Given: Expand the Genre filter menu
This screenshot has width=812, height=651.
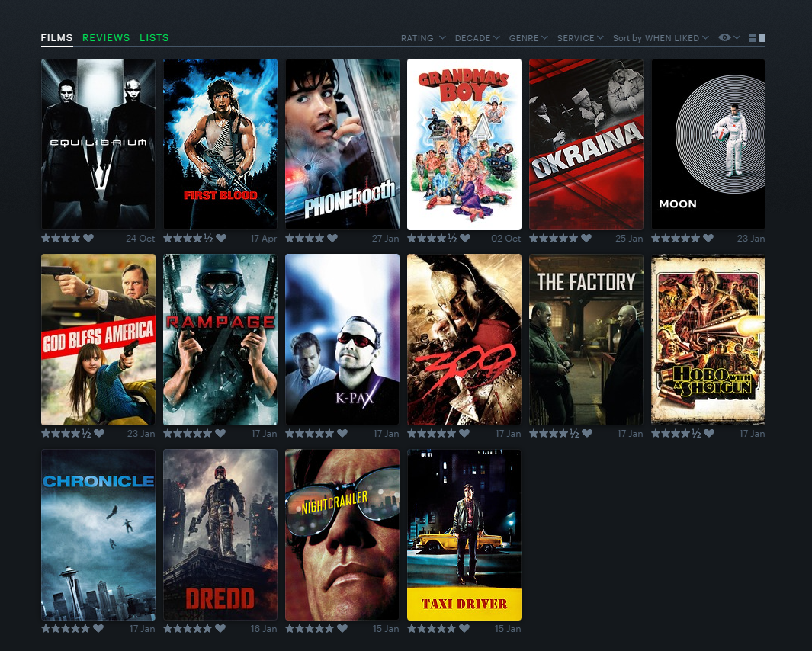Looking at the screenshot, I should click(x=528, y=38).
